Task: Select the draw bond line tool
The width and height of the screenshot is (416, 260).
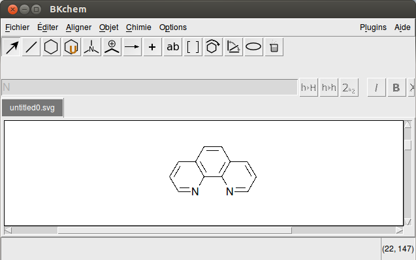Action: coord(31,47)
